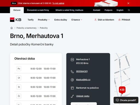This screenshot has height=105, width=140.
Task: Open Pobočky a bankomaty breadcrumb
Action: (x=27, y=28)
